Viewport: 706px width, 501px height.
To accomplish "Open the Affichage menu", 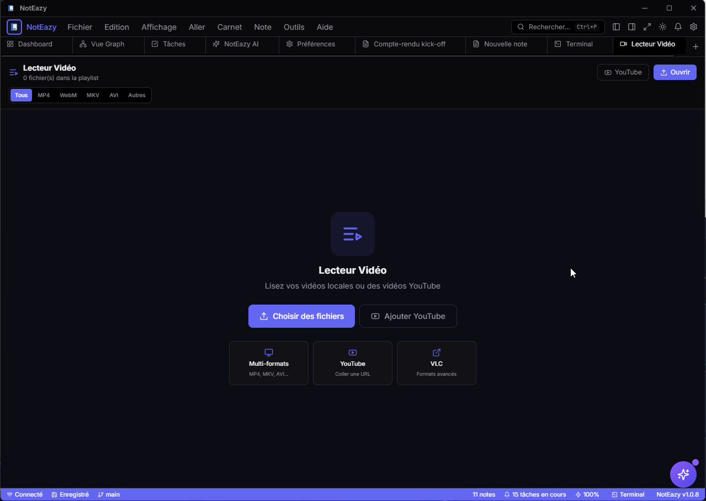I will tap(159, 27).
